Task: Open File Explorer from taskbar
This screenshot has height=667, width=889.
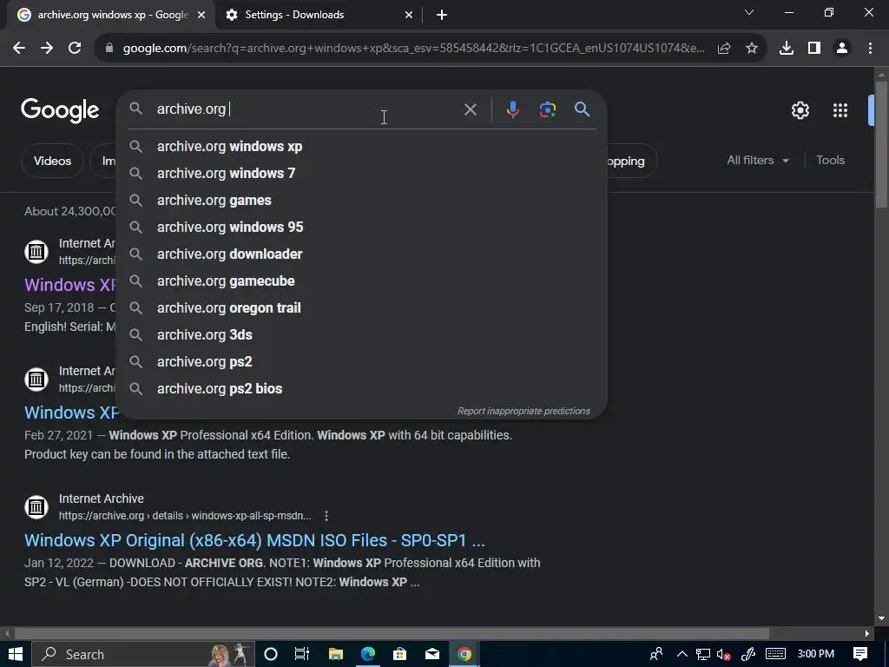Action: (336, 655)
